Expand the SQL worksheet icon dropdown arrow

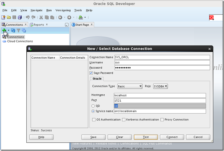click(x=85, y=17)
